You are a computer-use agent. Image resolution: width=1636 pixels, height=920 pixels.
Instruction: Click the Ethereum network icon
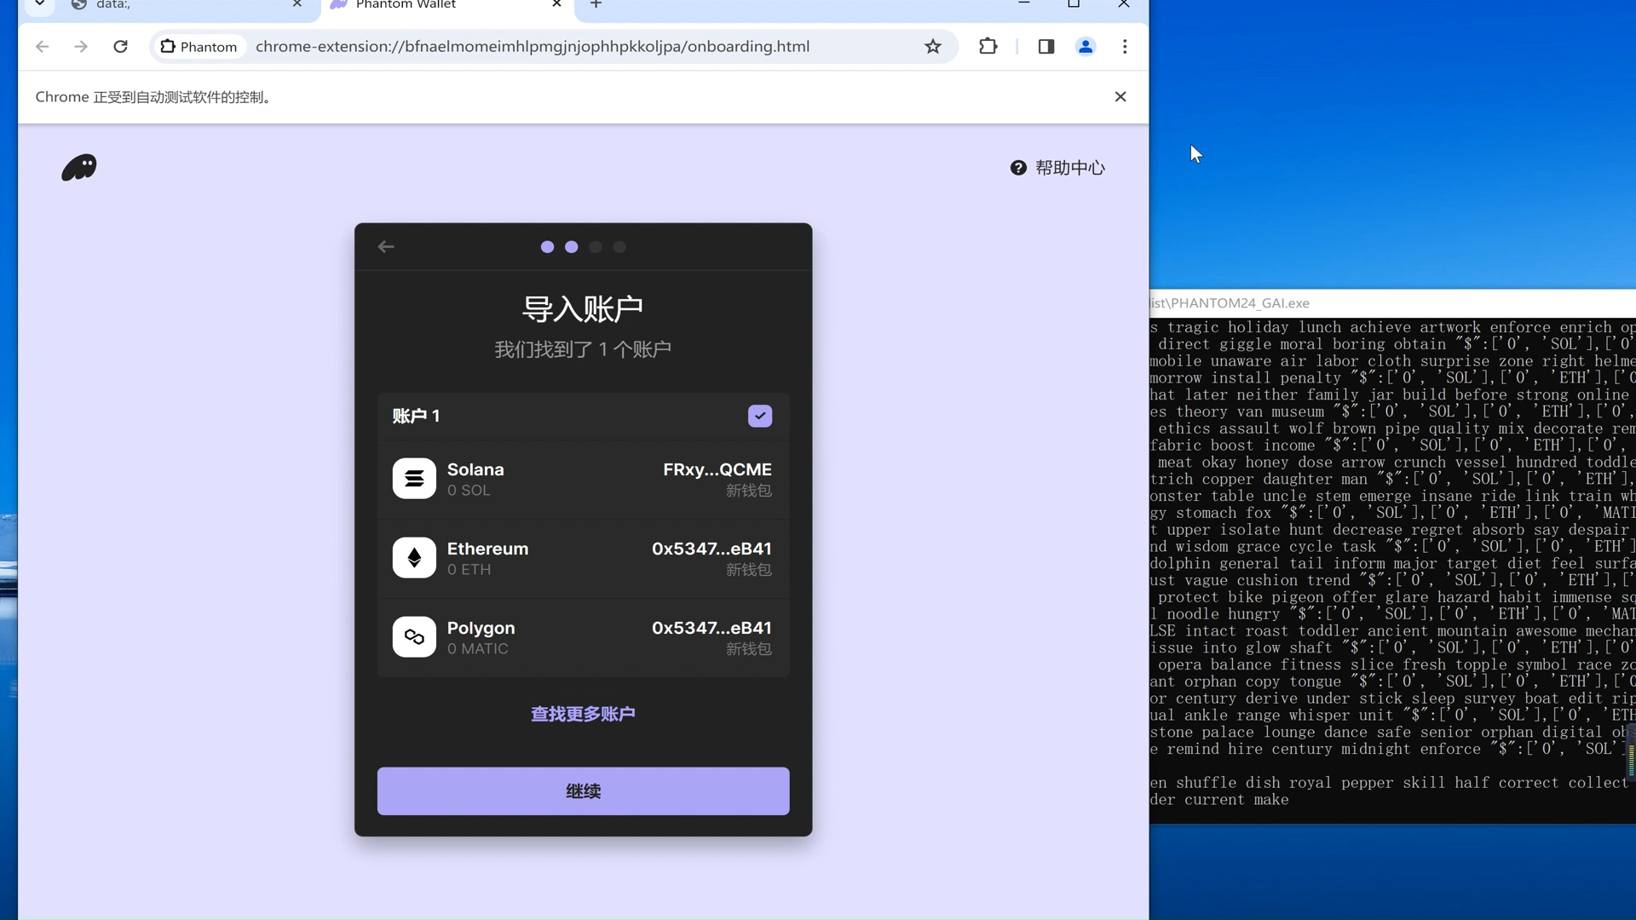[414, 558]
